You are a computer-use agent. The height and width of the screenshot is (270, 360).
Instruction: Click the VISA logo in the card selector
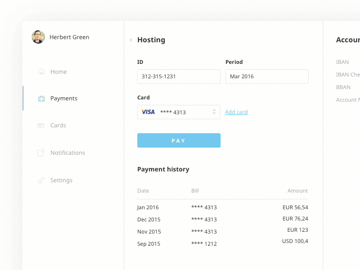pyautogui.click(x=149, y=111)
